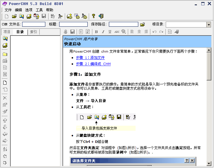The height and width of the screenshot is (168, 214).
Task: Click the rightmost hand-with-grid icon in editor toolbar
Action: click(177, 32)
